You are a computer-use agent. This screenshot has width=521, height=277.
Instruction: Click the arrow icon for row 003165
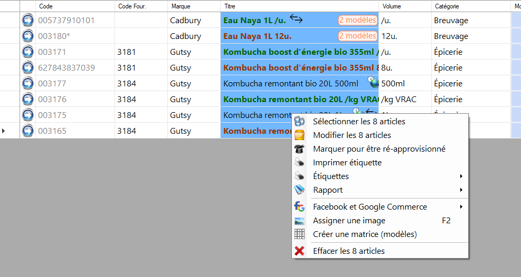[28, 131]
